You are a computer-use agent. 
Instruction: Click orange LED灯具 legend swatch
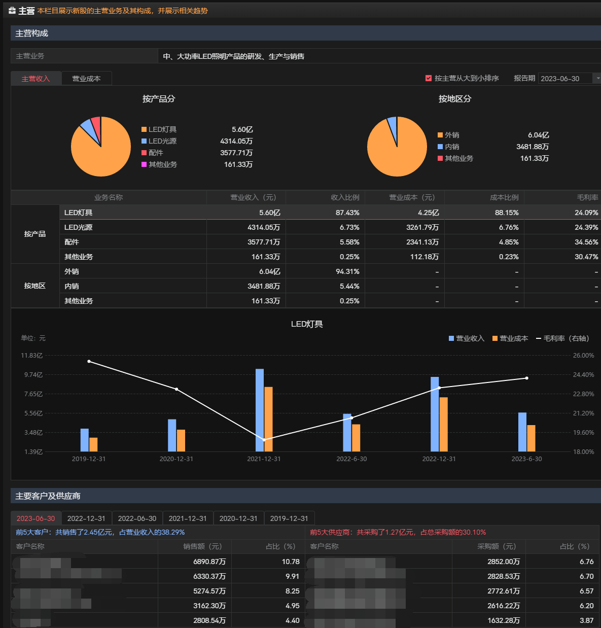[144, 129]
